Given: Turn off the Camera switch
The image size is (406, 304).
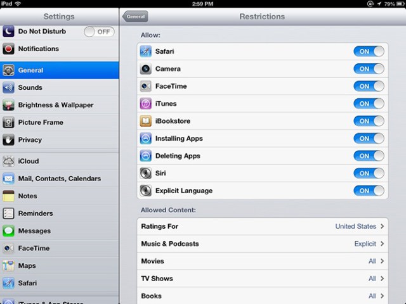Looking at the screenshot, I should click(369, 69).
